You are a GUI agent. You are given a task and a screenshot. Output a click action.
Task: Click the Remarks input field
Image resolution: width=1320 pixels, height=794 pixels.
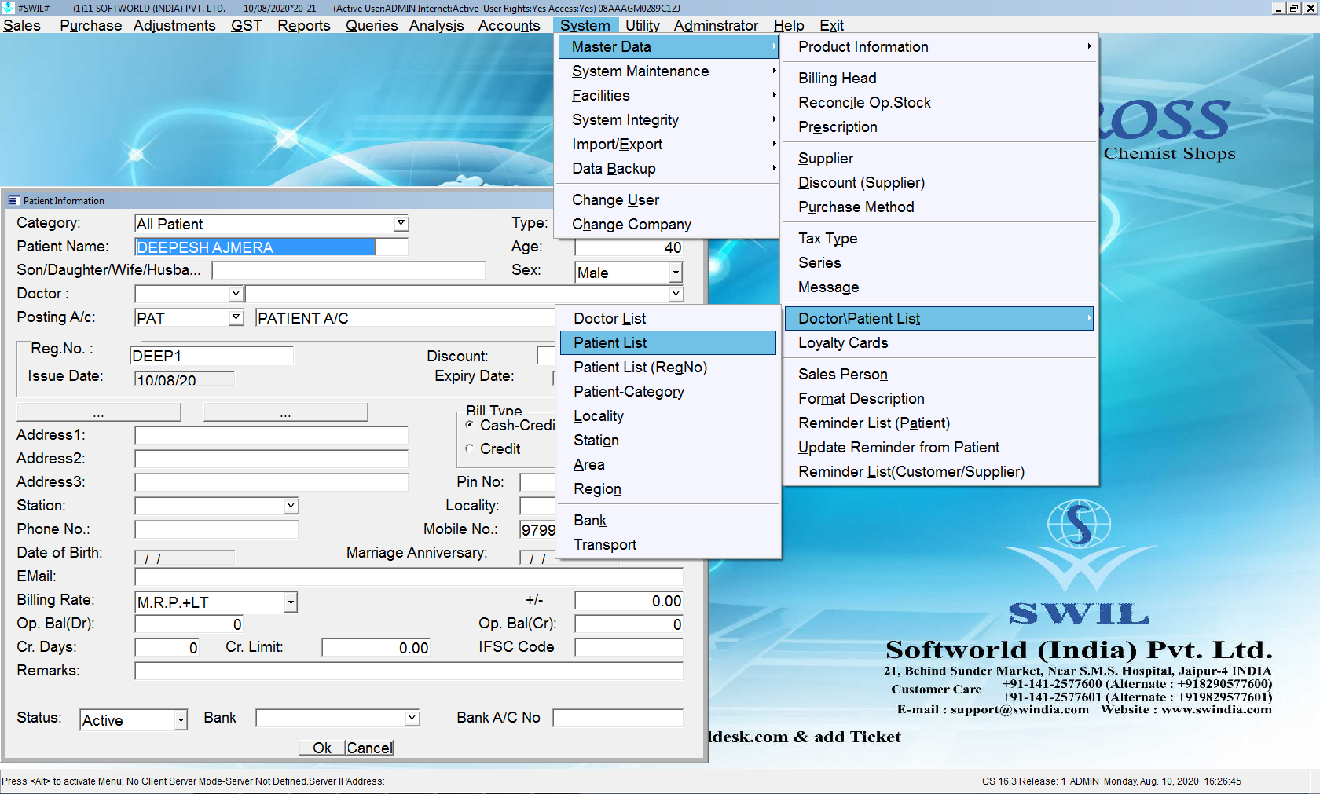[409, 671]
